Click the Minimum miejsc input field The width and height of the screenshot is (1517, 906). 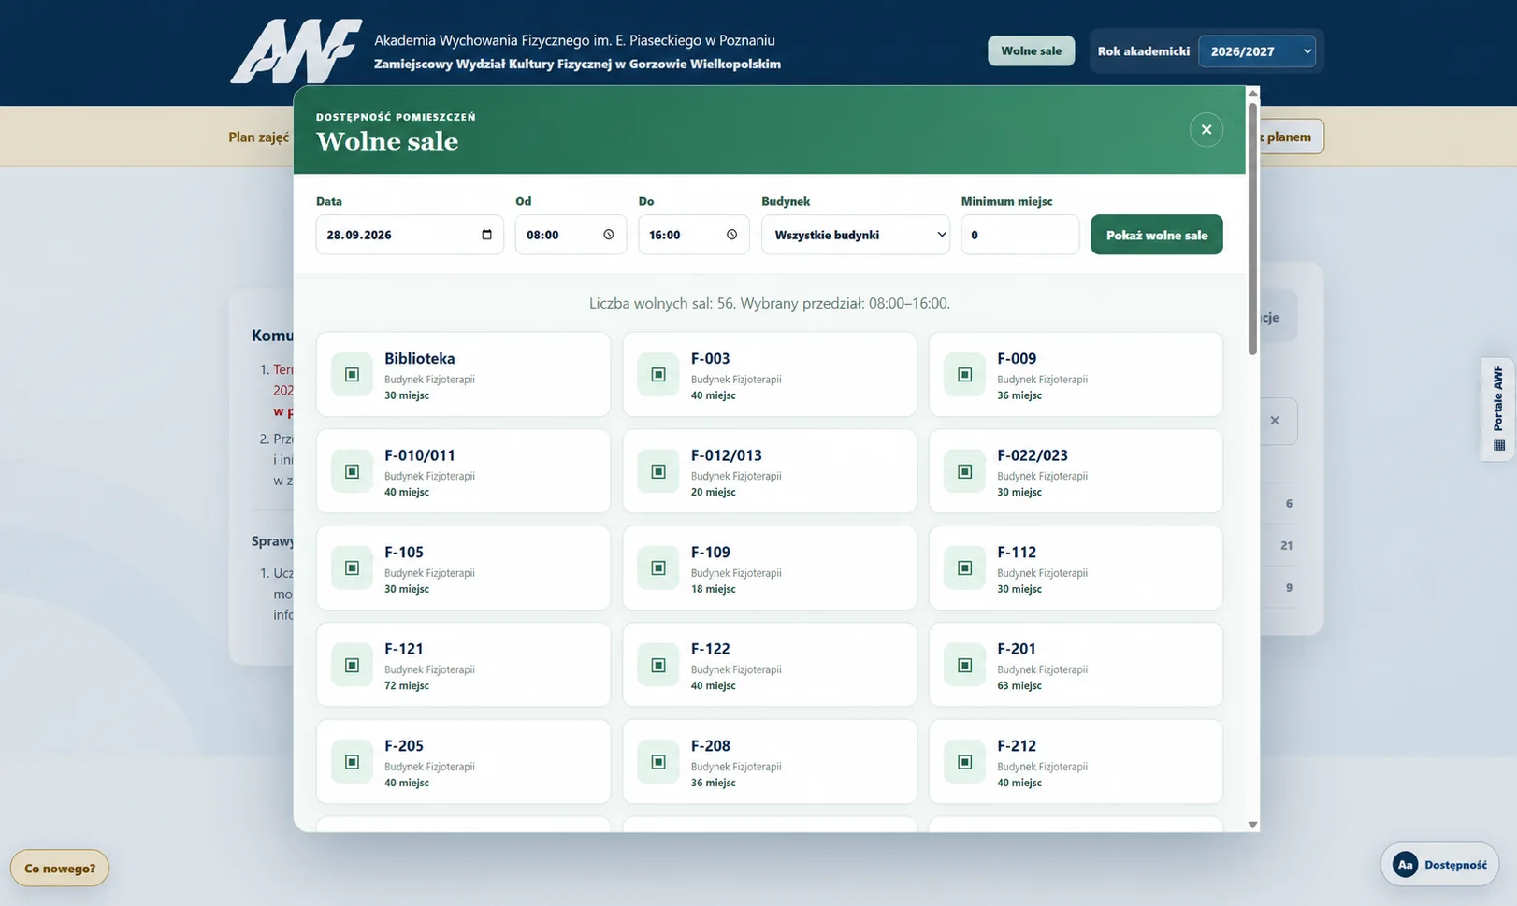click(1019, 235)
